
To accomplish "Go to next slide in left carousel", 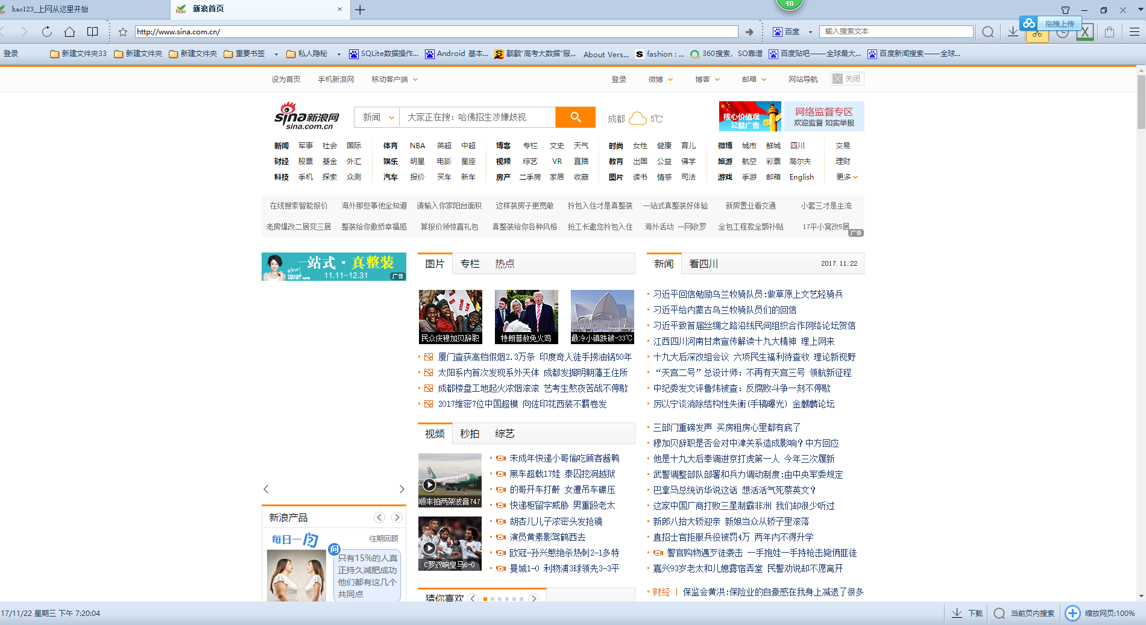I will 401,489.
